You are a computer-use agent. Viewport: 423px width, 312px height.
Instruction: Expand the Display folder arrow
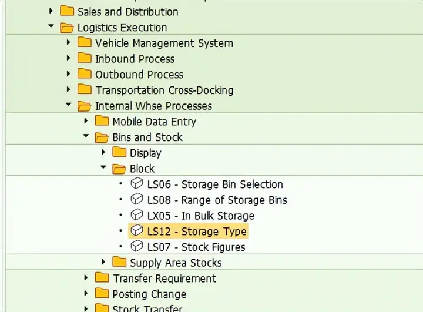tap(103, 153)
